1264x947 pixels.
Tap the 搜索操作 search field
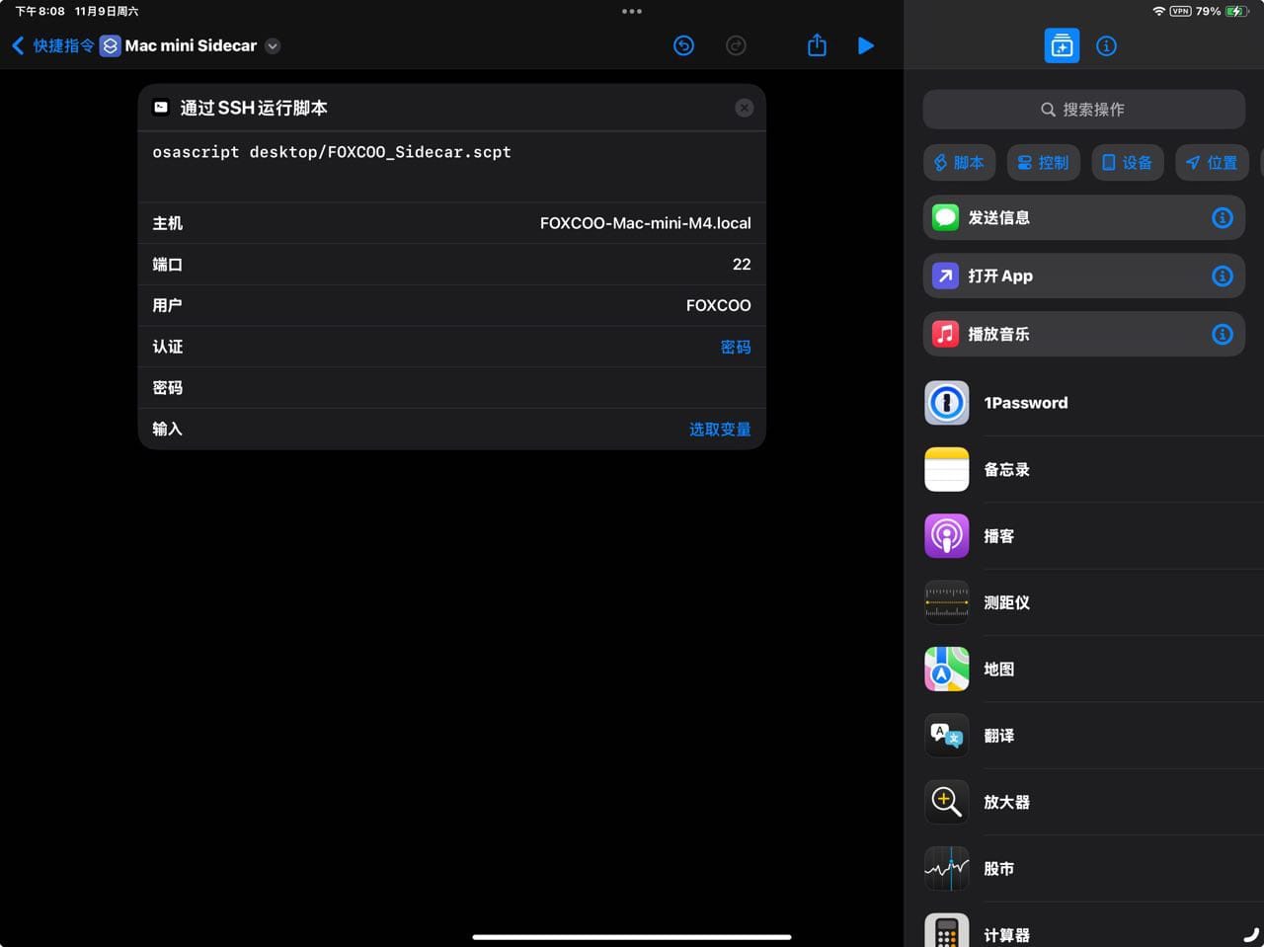click(1083, 110)
